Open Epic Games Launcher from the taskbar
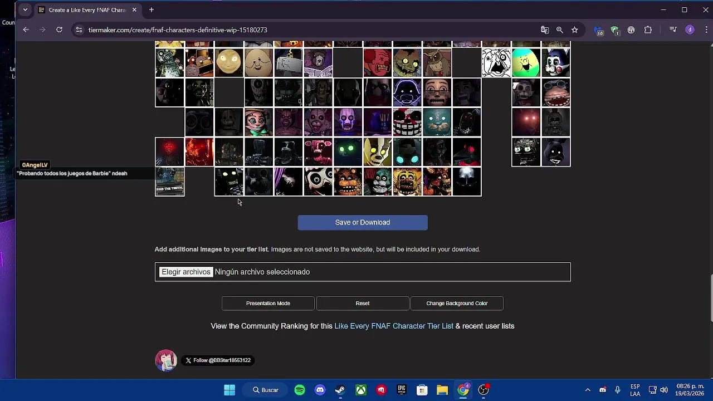 click(x=402, y=390)
